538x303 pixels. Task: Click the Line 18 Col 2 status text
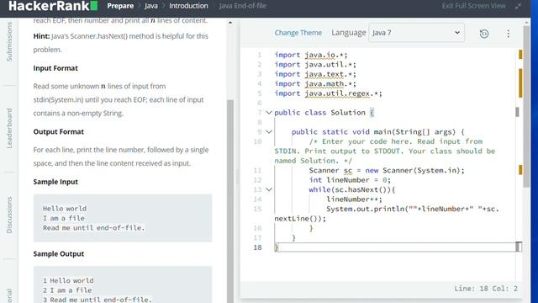[x=486, y=289]
